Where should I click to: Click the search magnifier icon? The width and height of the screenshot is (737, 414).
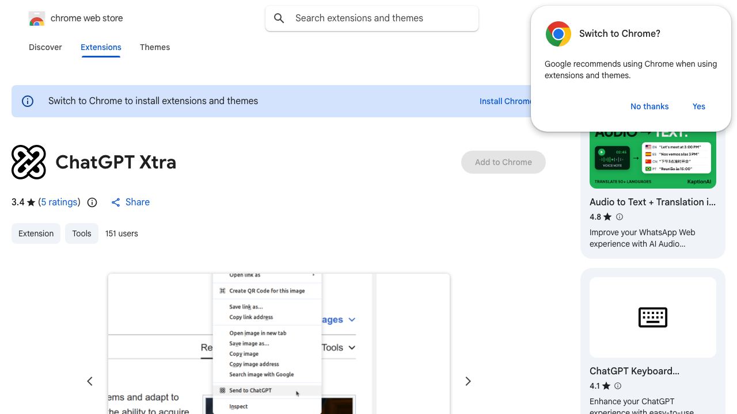[279, 18]
